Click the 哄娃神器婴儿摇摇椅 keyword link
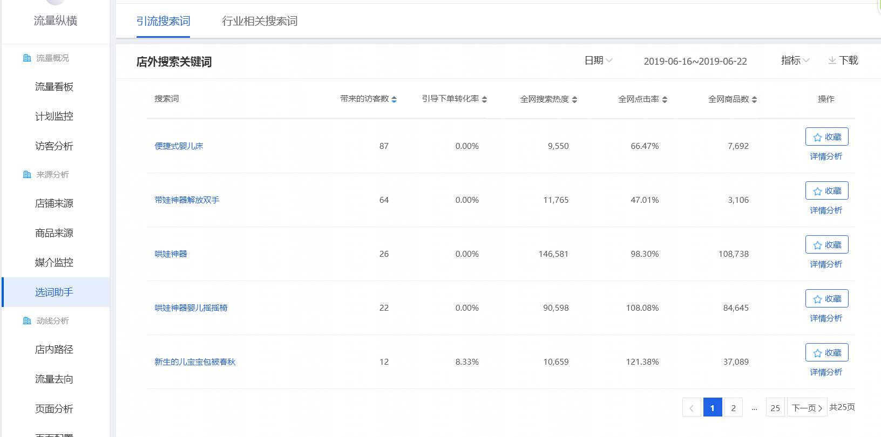This screenshot has width=881, height=437. coord(191,308)
